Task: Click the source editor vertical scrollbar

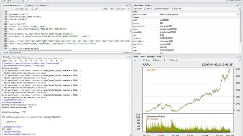Action: coord(130,31)
